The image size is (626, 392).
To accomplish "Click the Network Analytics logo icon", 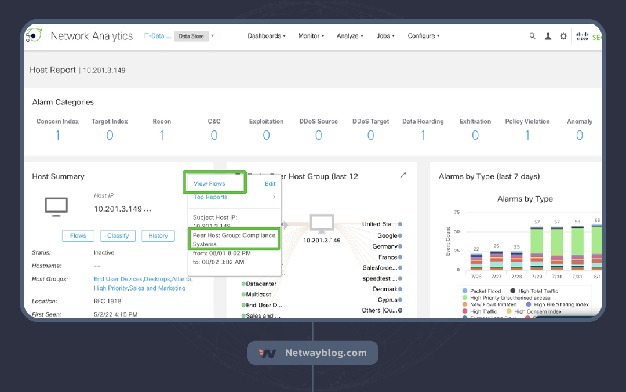I will pos(34,36).
